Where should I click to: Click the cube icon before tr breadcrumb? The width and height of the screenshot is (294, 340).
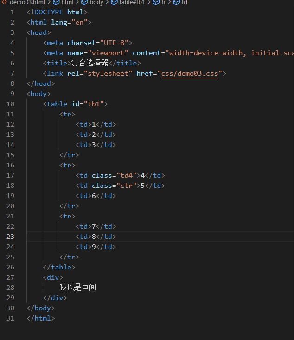pos(156,2)
